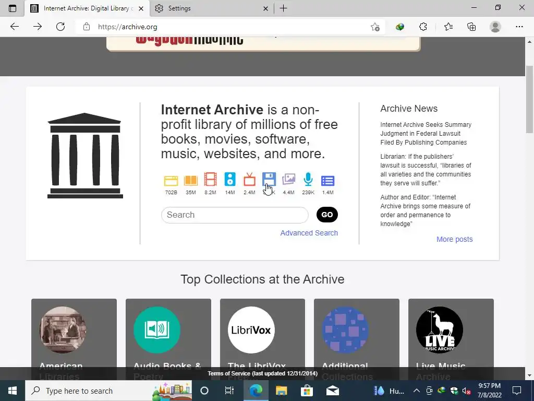
Task: Open the audio speaker icon labeled 14M
Action: (x=230, y=180)
